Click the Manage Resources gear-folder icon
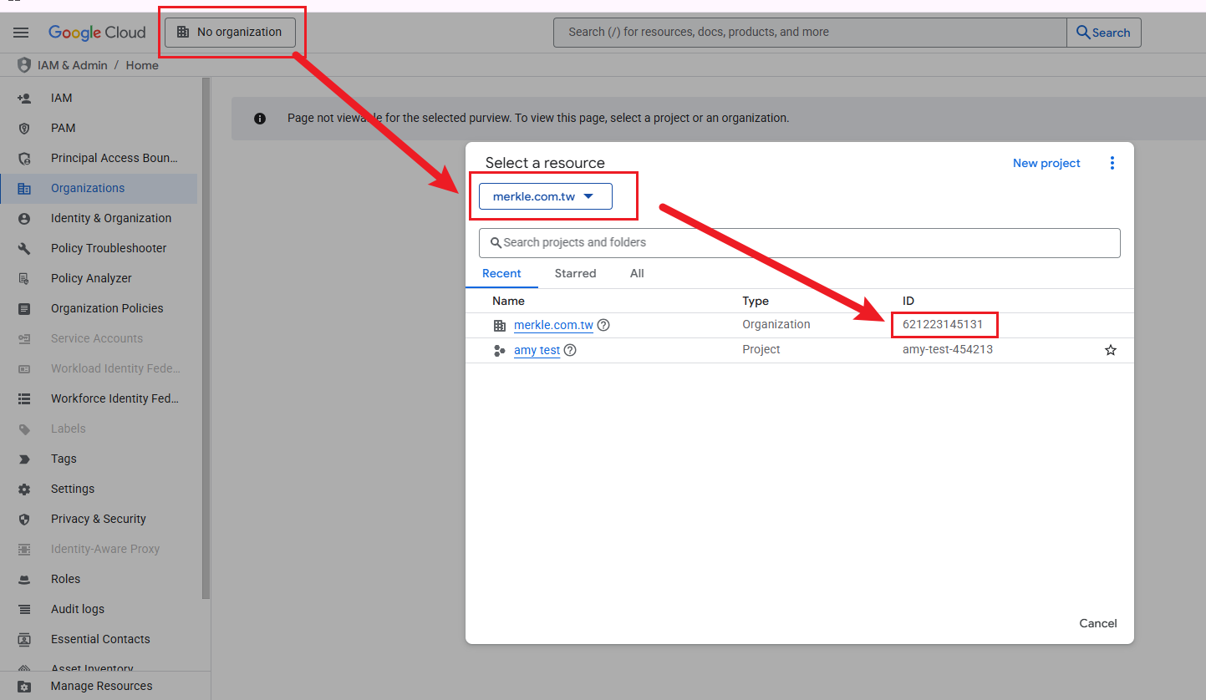 click(x=24, y=687)
